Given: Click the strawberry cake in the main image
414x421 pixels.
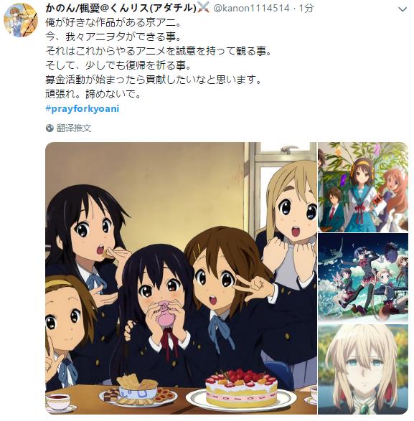Looking at the screenshot, I should [x=240, y=388].
